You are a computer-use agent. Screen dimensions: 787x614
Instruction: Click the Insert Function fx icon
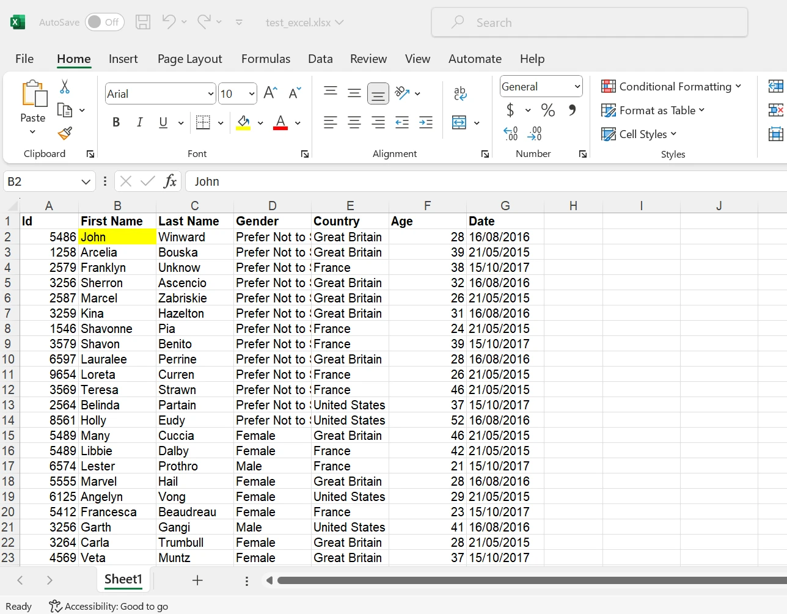[170, 181]
